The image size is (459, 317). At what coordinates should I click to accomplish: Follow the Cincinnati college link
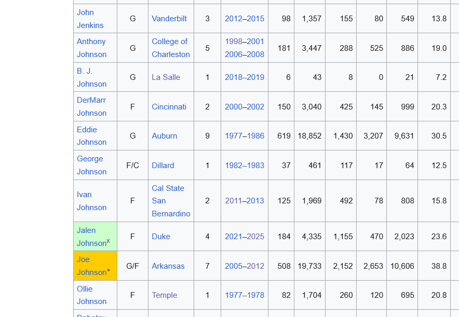click(169, 106)
